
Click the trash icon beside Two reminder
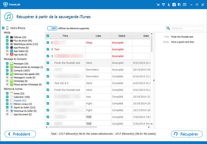click(x=52, y=49)
